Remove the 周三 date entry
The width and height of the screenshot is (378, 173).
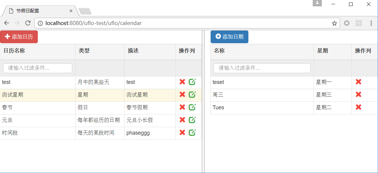tap(358, 95)
